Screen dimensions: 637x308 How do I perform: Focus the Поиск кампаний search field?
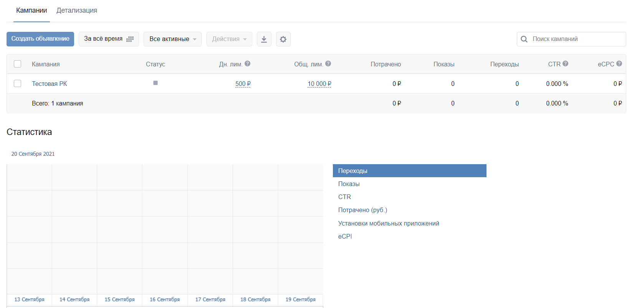tap(571, 39)
